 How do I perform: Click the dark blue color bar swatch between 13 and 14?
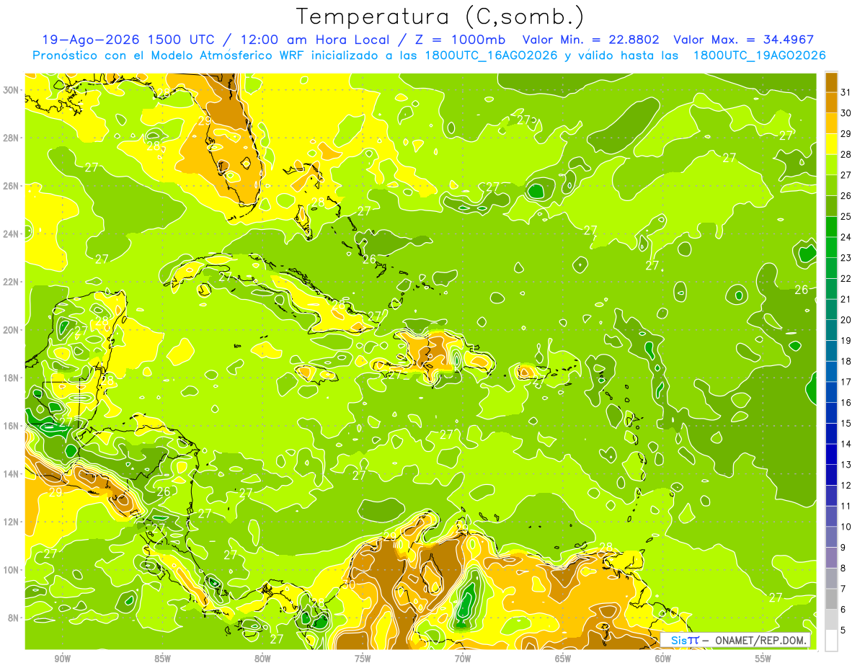point(831,454)
